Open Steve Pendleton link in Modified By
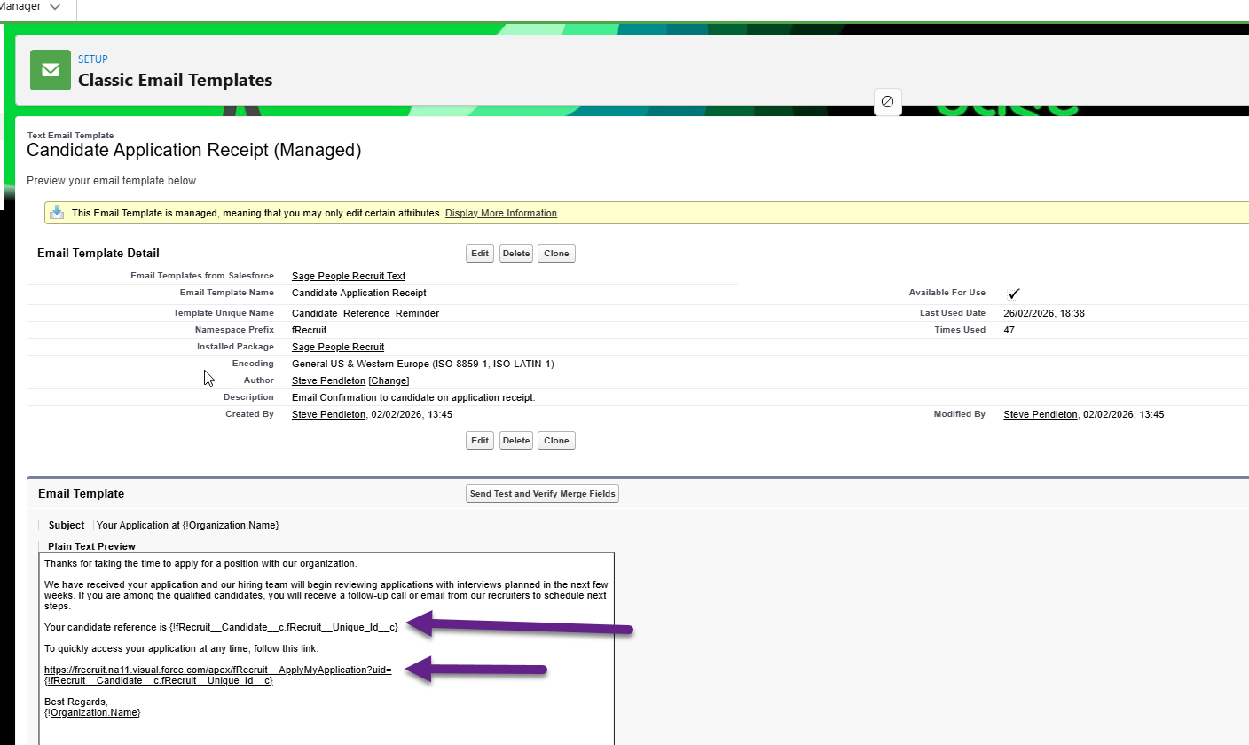This screenshot has width=1249, height=745. point(1040,414)
